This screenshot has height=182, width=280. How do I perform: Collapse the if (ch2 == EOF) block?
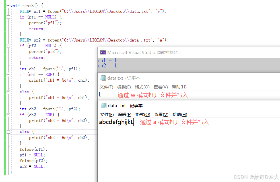8,115
